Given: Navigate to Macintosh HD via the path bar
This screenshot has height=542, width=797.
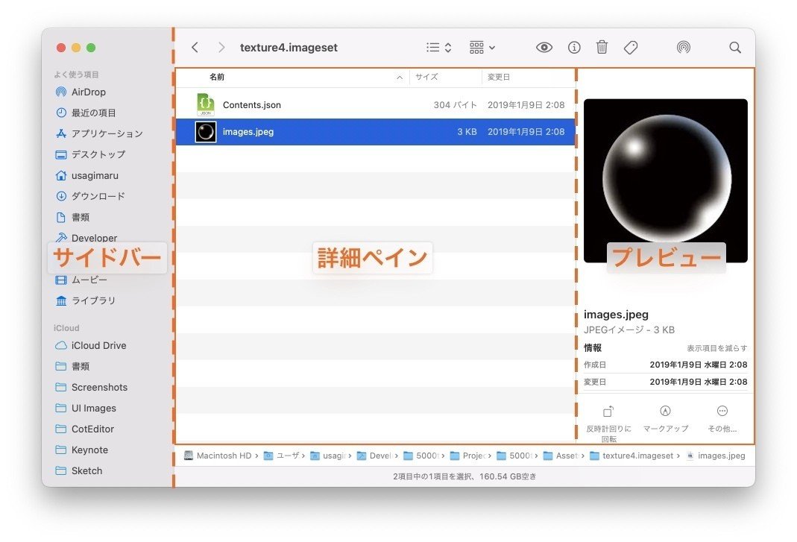Looking at the screenshot, I should [222, 456].
